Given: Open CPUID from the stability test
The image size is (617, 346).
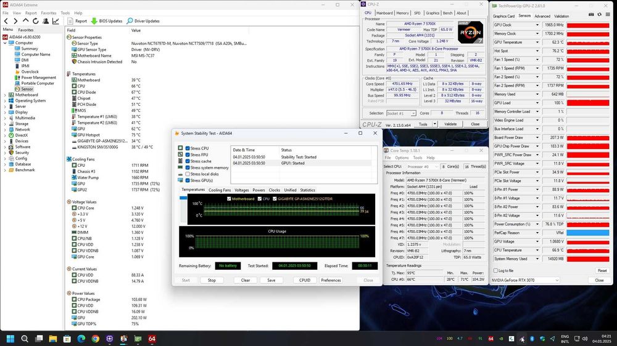Looking at the screenshot, I should pyautogui.click(x=305, y=280).
